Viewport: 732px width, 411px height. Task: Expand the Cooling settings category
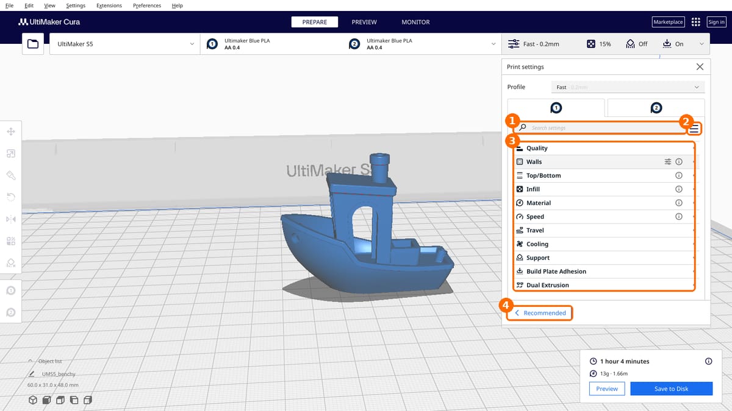(605, 244)
